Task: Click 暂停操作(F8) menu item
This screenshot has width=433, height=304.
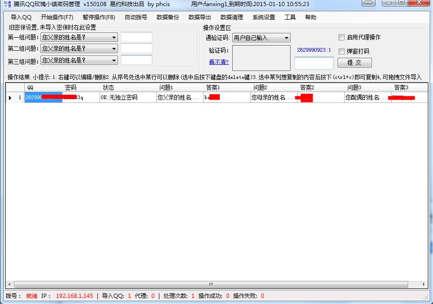Action: (99, 17)
